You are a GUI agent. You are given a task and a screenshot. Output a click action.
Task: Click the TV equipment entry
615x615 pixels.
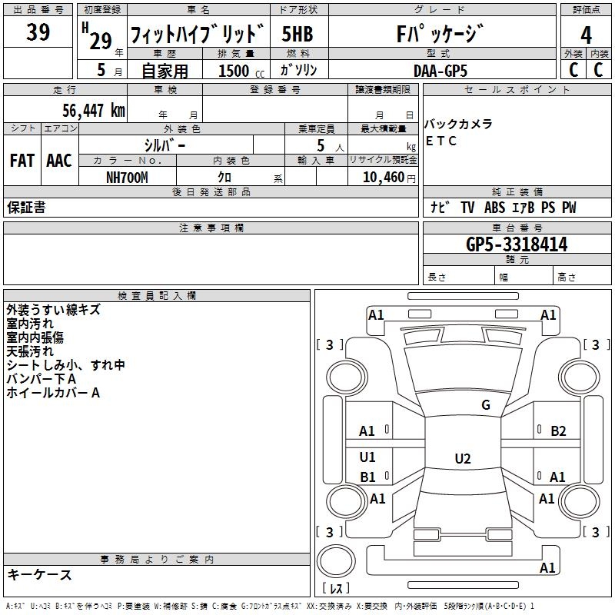coord(467,208)
